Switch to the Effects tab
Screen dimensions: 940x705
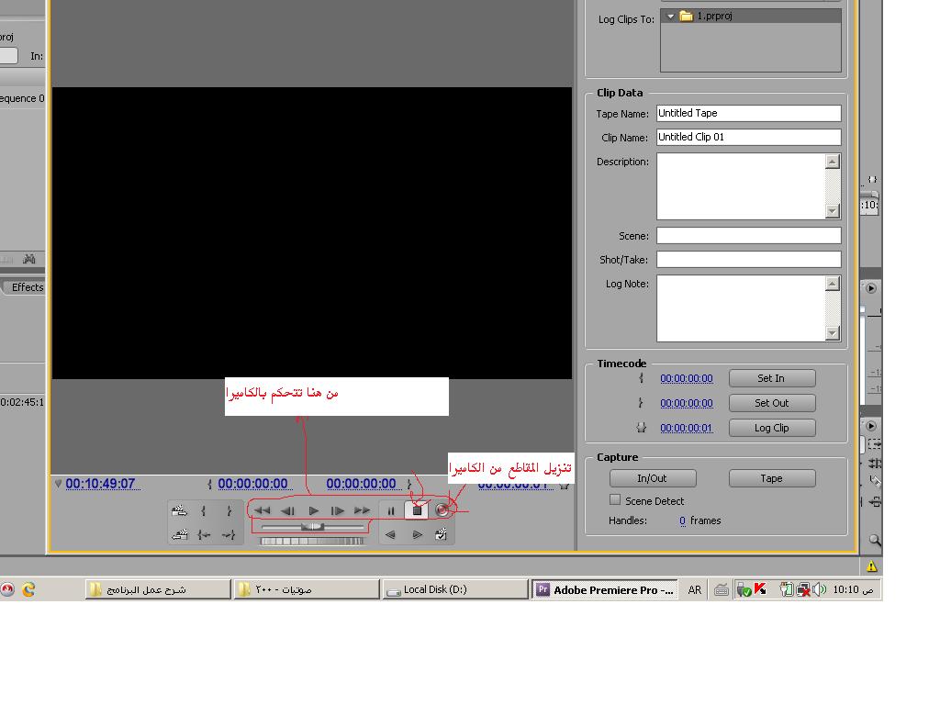point(27,287)
